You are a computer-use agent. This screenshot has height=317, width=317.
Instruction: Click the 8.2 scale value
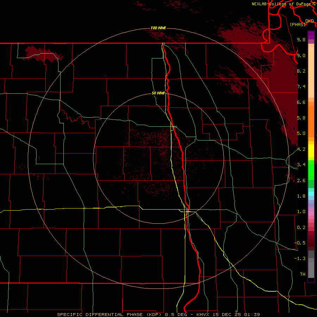(301, 71)
